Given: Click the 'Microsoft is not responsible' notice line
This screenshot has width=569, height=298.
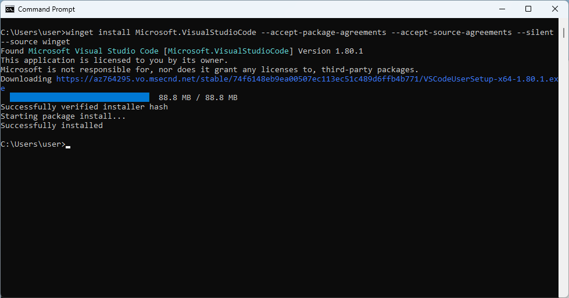Looking at the screenshot, I should click(x=209, y=70).
